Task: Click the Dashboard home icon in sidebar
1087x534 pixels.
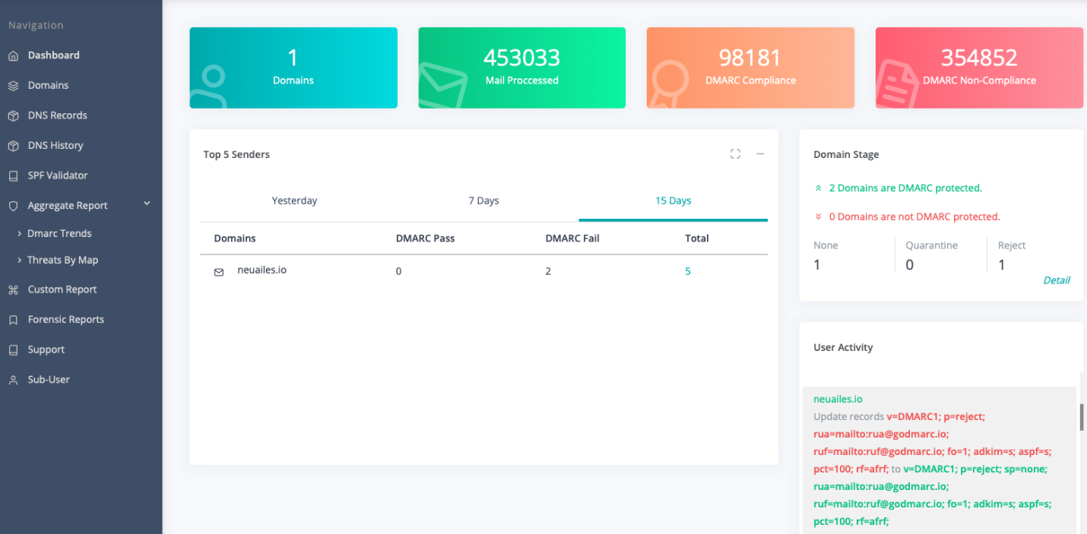Action: pos(13,55)
